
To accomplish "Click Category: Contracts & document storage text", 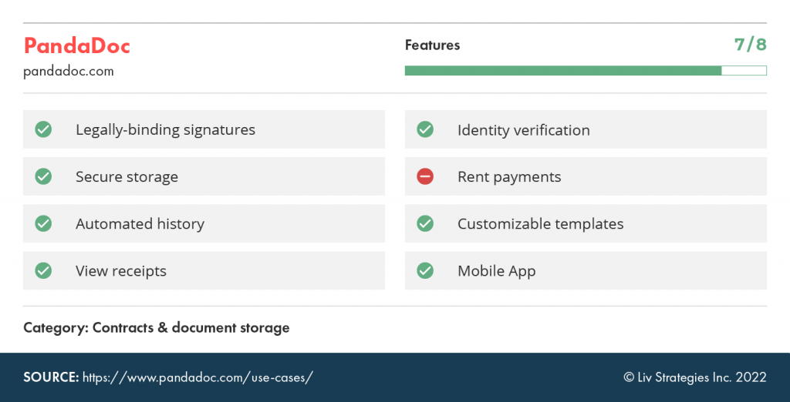I will point(156,328).
